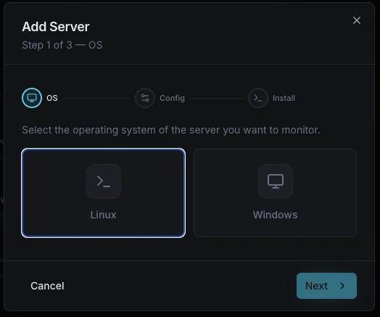
Task: Jump to the Install step label
Action: [x=284, y=98]
